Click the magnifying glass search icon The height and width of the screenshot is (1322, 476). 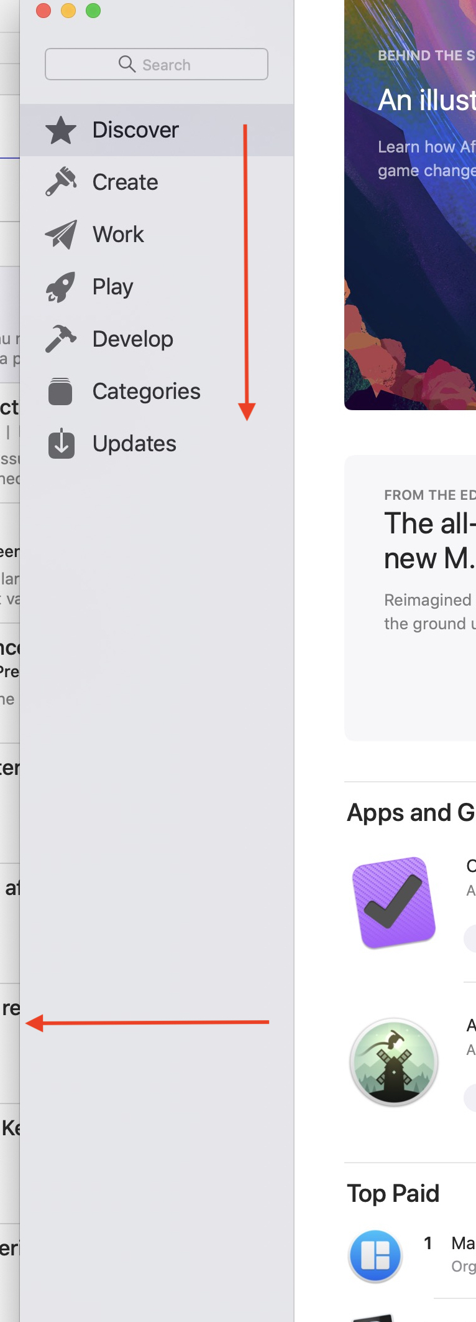pyautogui.click(x=127, y=64)
